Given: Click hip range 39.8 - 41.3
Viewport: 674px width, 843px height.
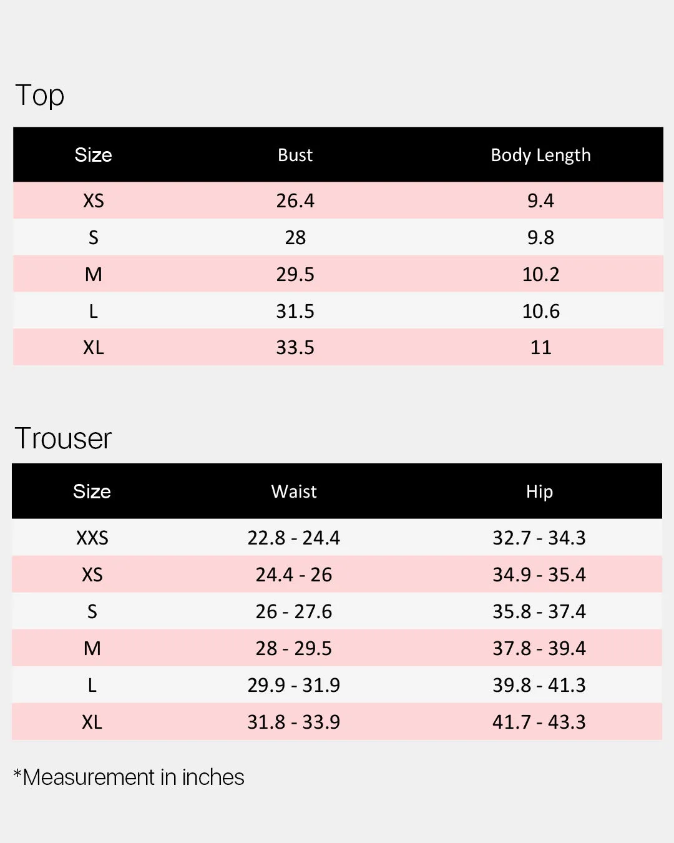Looking at the screenshot, I should pos(539,685).
